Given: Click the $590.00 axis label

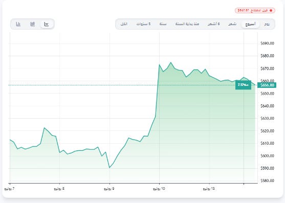Looking at the screenshot, I should tap(267, 168).
